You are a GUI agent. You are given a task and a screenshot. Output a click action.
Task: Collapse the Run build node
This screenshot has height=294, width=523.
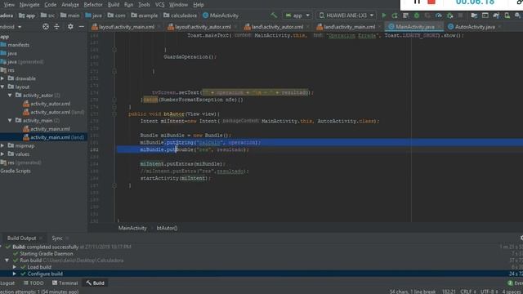tap(7, 261)
